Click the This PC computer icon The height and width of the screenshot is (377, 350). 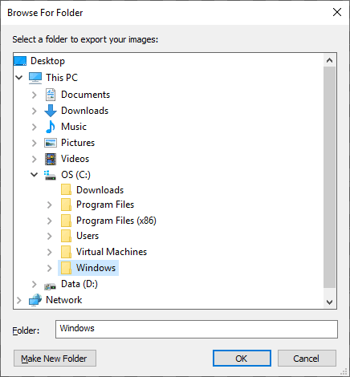35,78
